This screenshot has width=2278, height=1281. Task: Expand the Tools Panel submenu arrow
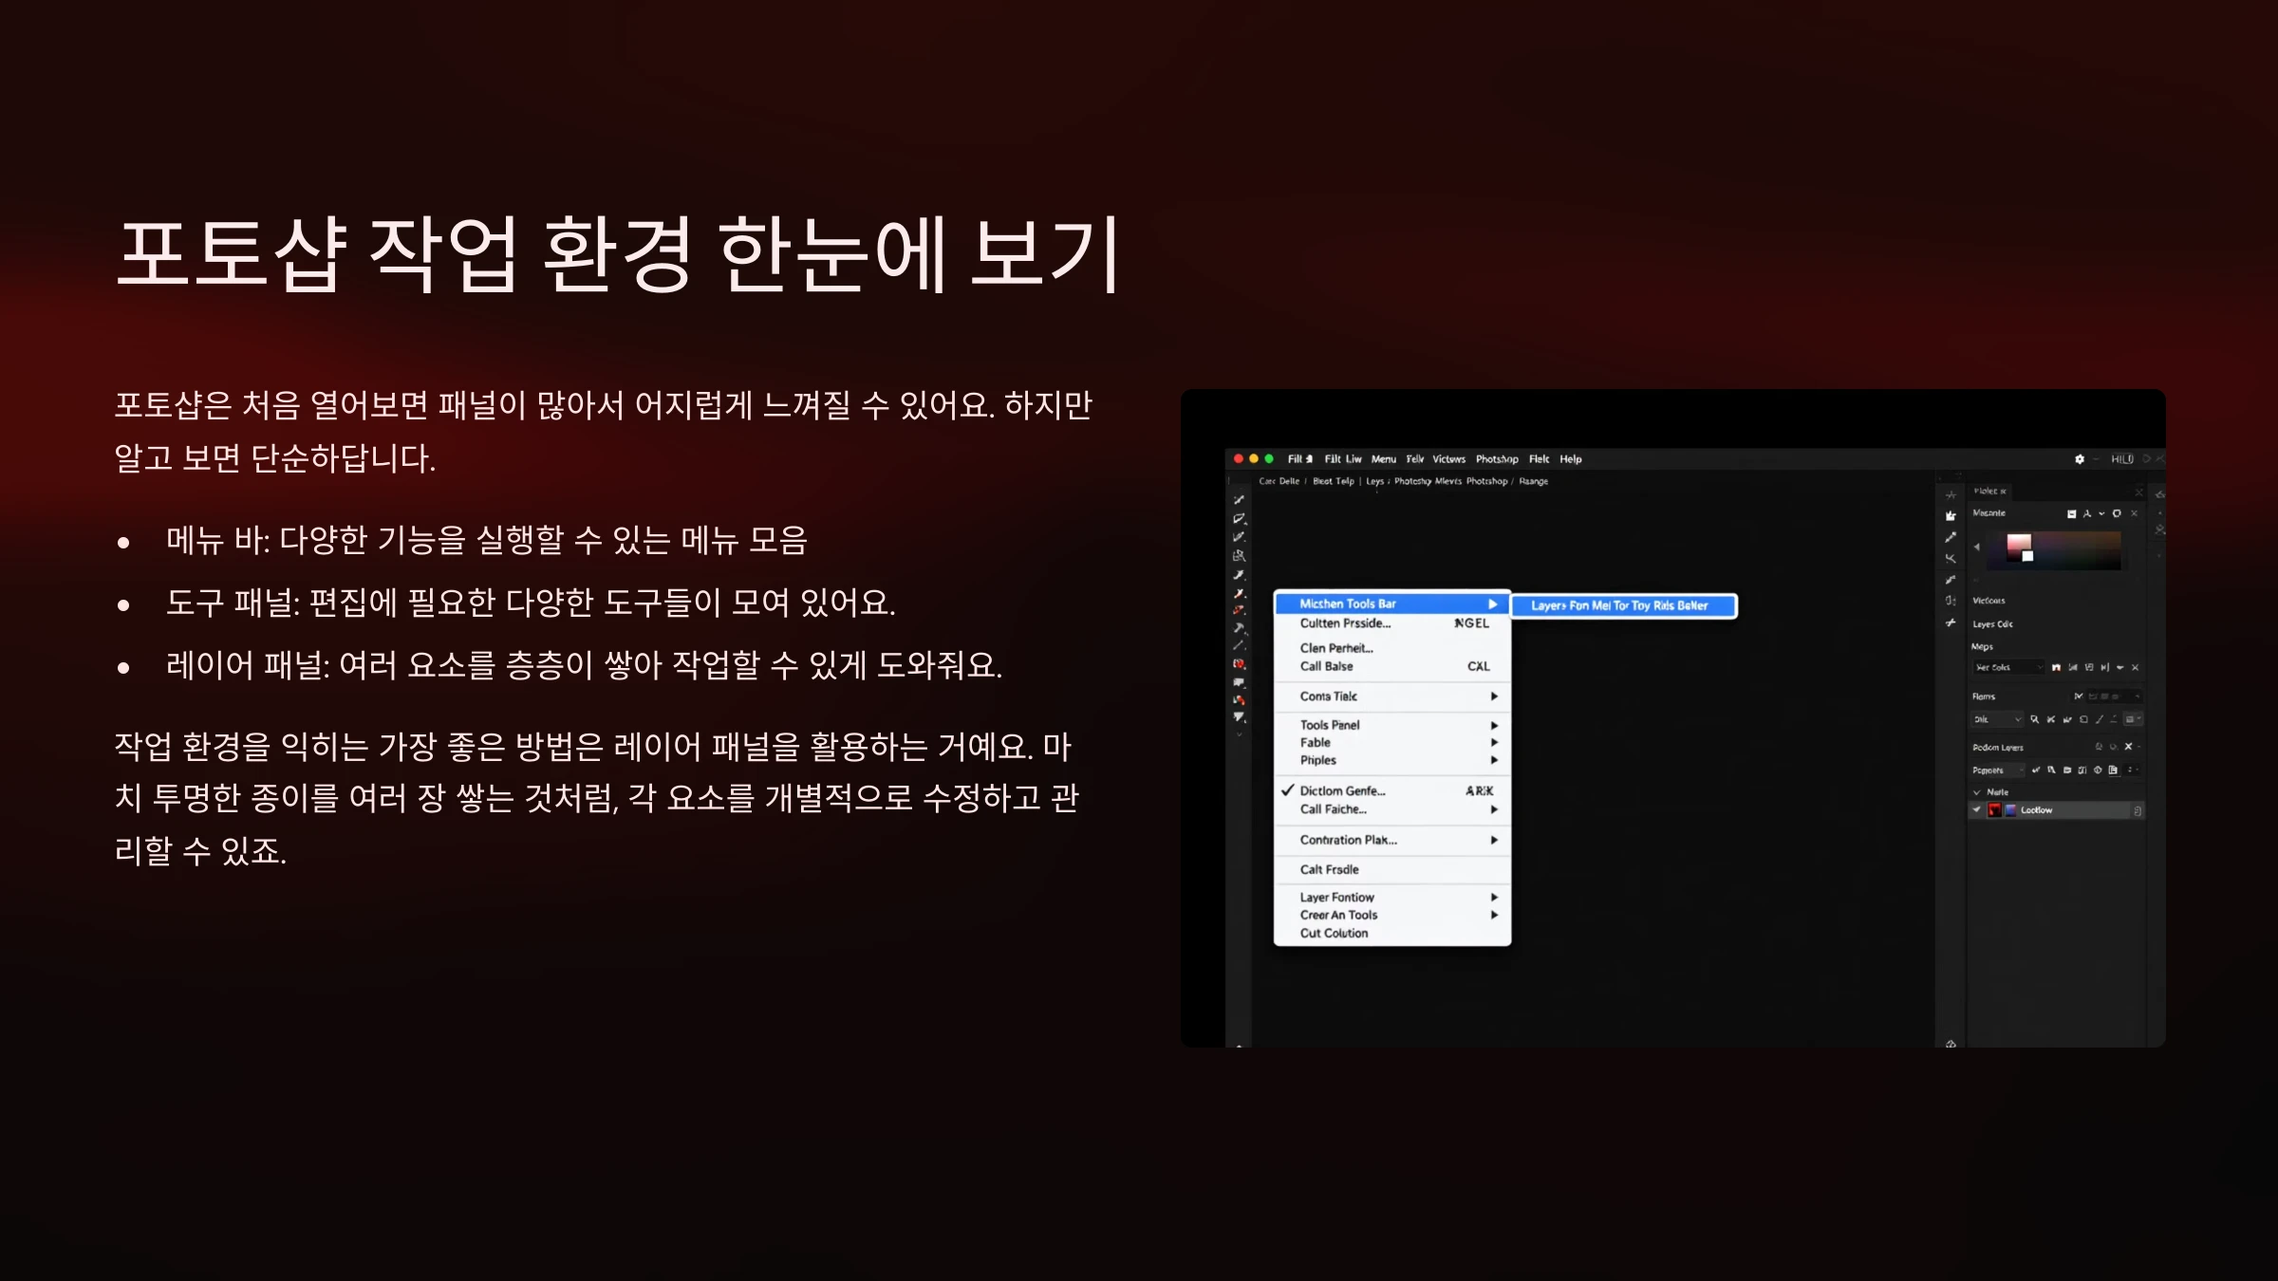[x=1495, y=724]
